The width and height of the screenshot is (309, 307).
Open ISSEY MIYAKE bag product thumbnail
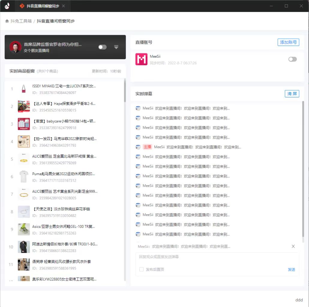[x=24, y=89]
